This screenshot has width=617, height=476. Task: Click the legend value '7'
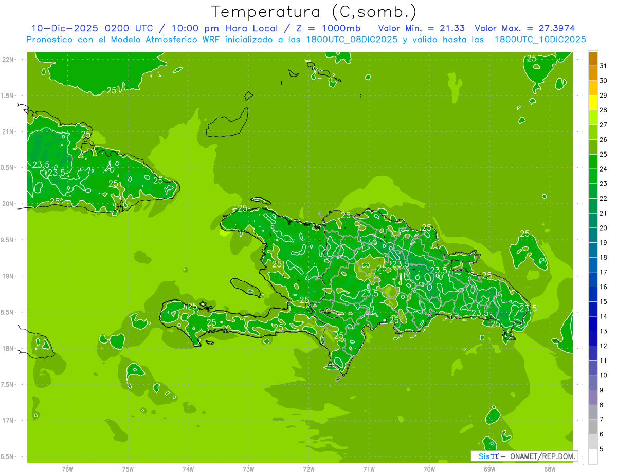pos(602,420)
